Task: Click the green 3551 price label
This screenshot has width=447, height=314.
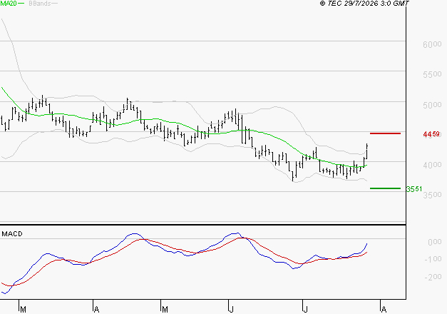Action: pyautogui.click(x=414, y=189)
